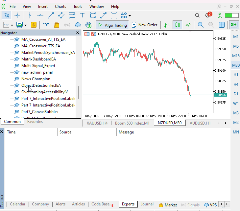Click the Navigator vertical scrollbar thumb
This screenshot has height=211, width=240.
coord(78,92)
